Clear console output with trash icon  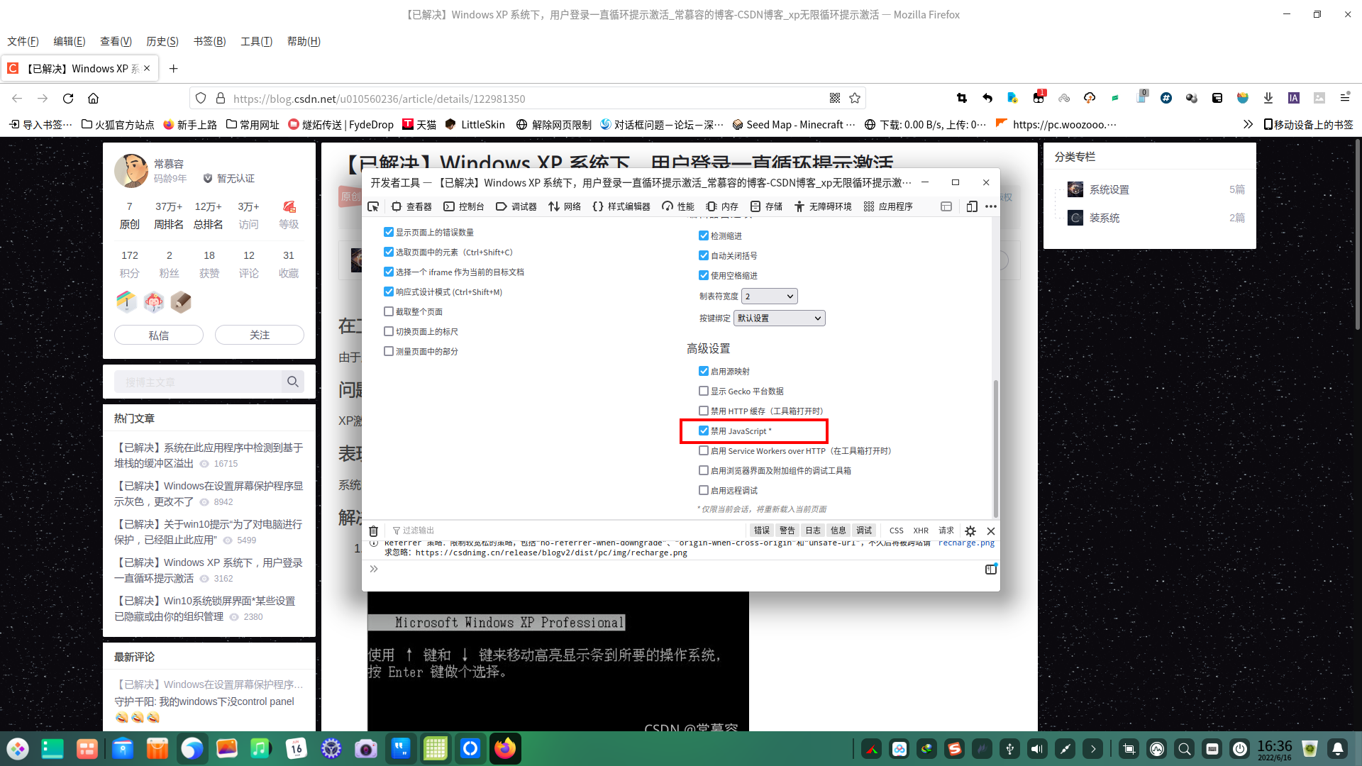(374, 531)
